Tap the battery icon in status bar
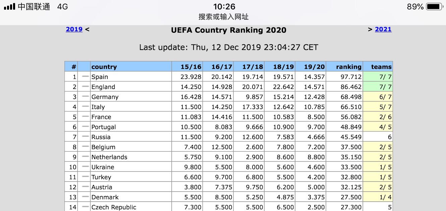The height and width of the screenshot is (211, 446). 434,7
